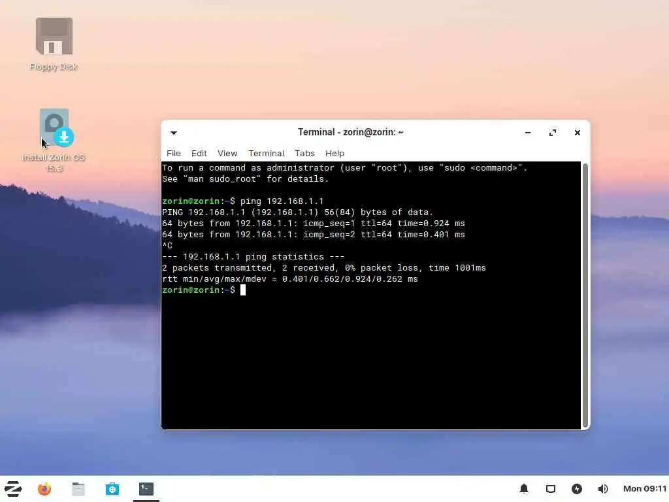Click the '2 packets transmitted' statistics line
This screenshot has height=502, width=669.
[x=324, y=267]
